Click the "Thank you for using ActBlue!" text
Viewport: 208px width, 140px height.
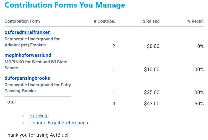(36, 135)
